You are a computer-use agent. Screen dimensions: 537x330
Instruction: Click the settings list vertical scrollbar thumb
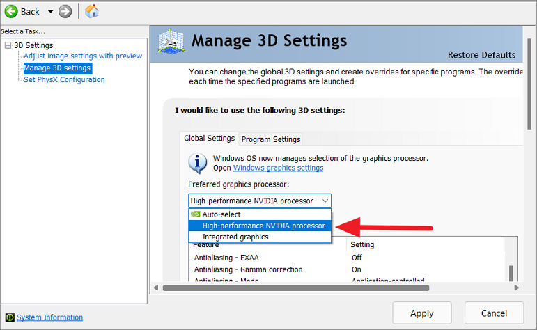511,273
